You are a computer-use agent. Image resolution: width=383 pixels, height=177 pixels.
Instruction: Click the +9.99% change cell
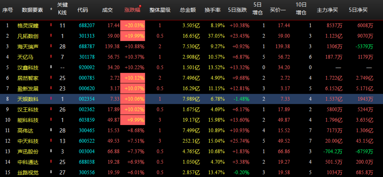(x=133, y=120)
